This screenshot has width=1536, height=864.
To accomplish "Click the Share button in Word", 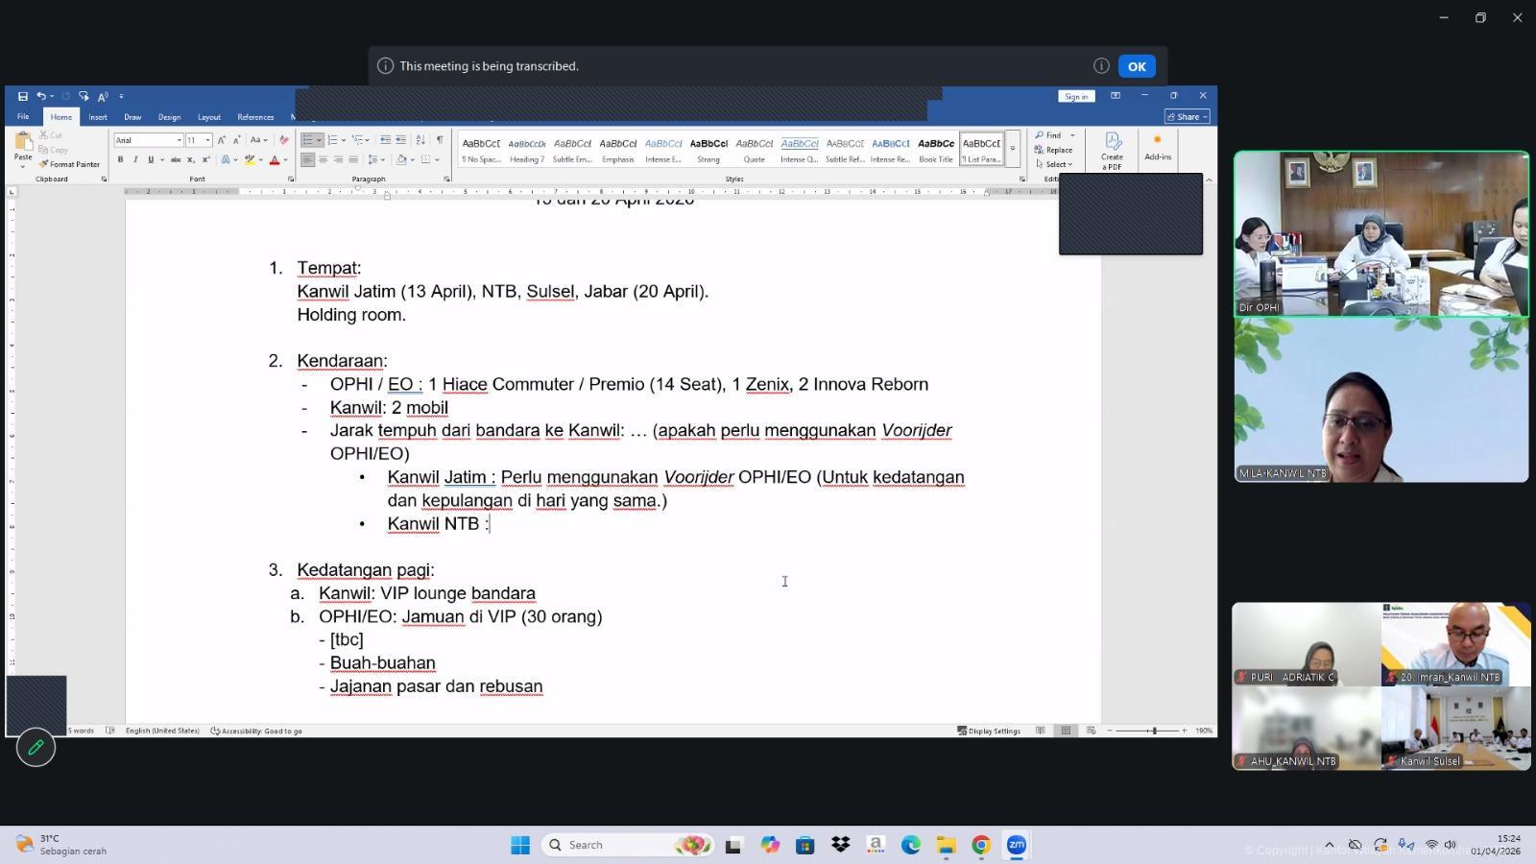I will 1188,117.
